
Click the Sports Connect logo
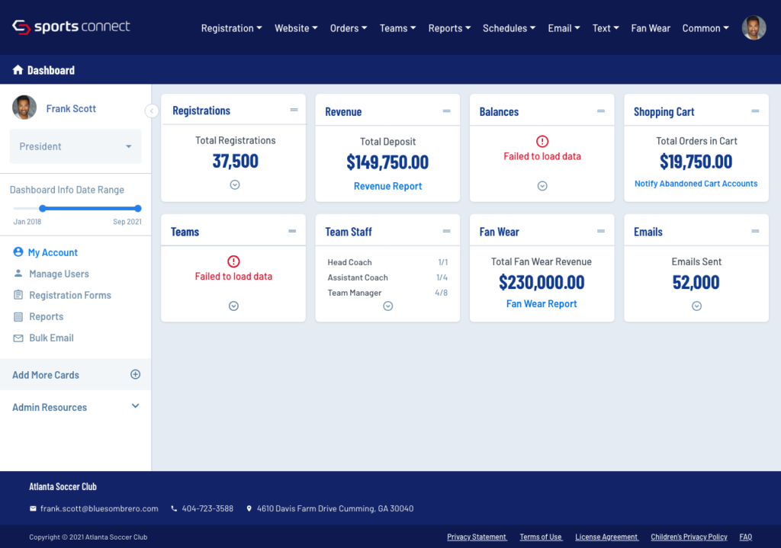(x=71, y=27)
